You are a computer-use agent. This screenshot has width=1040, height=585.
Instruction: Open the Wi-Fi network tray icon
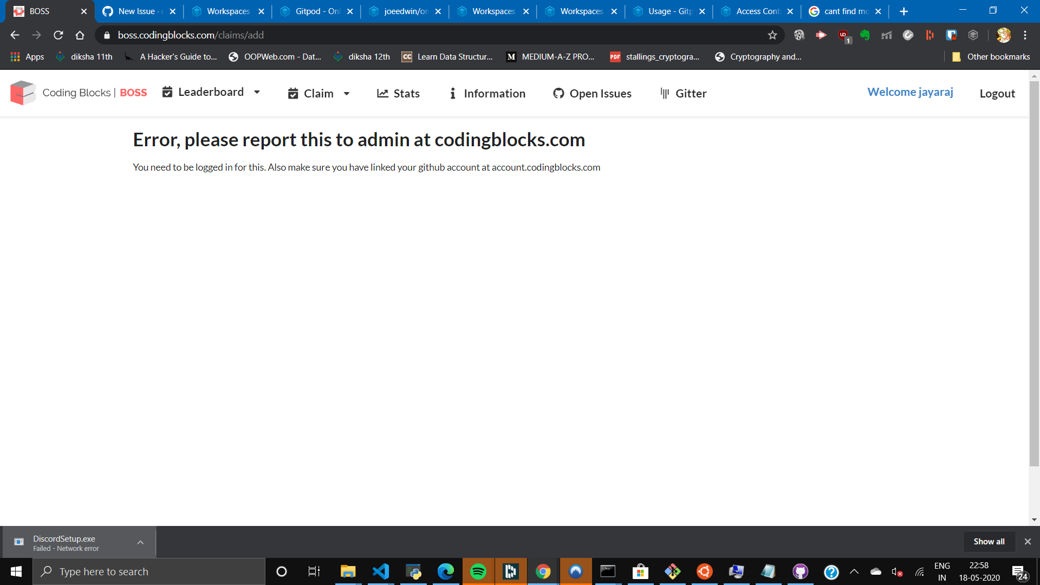pyautogui.click(x=920, y=571)
